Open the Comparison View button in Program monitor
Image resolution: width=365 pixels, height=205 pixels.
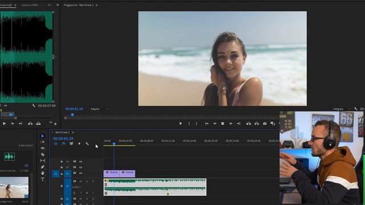point(273,124)
